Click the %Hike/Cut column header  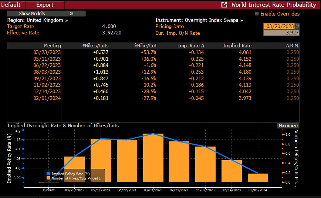click(x=145, y=46)
